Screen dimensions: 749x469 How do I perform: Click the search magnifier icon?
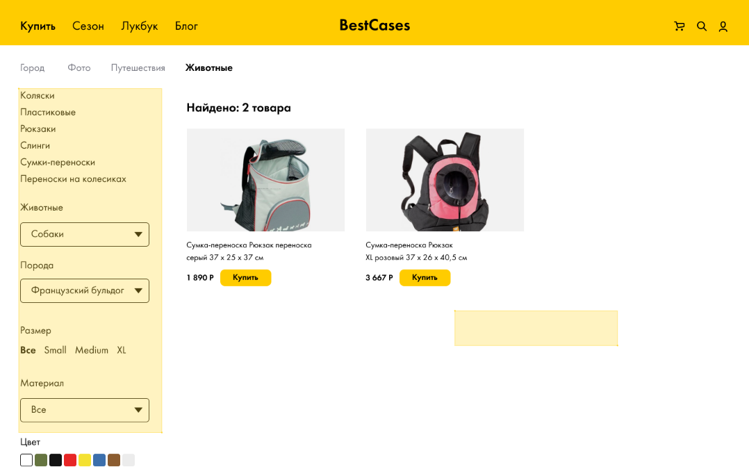click(x=701, y=26)
